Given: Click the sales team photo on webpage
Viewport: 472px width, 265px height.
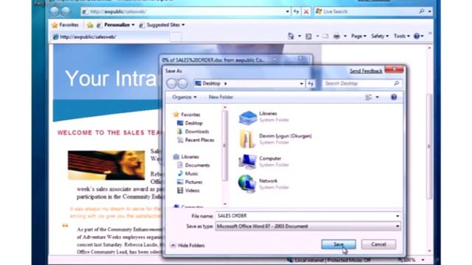Looking at the screenshot, I should pos(106,165).
